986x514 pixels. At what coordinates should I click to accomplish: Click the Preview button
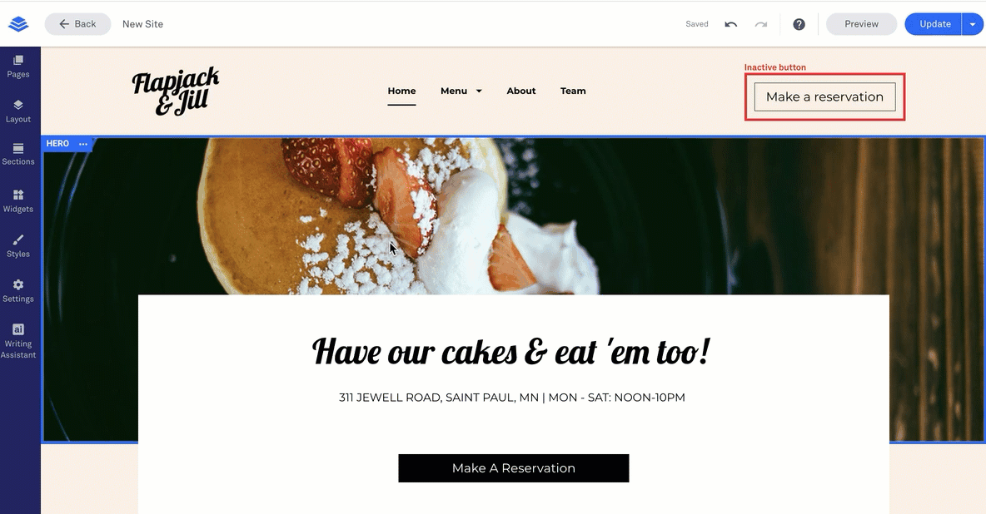tap(861, 24)
